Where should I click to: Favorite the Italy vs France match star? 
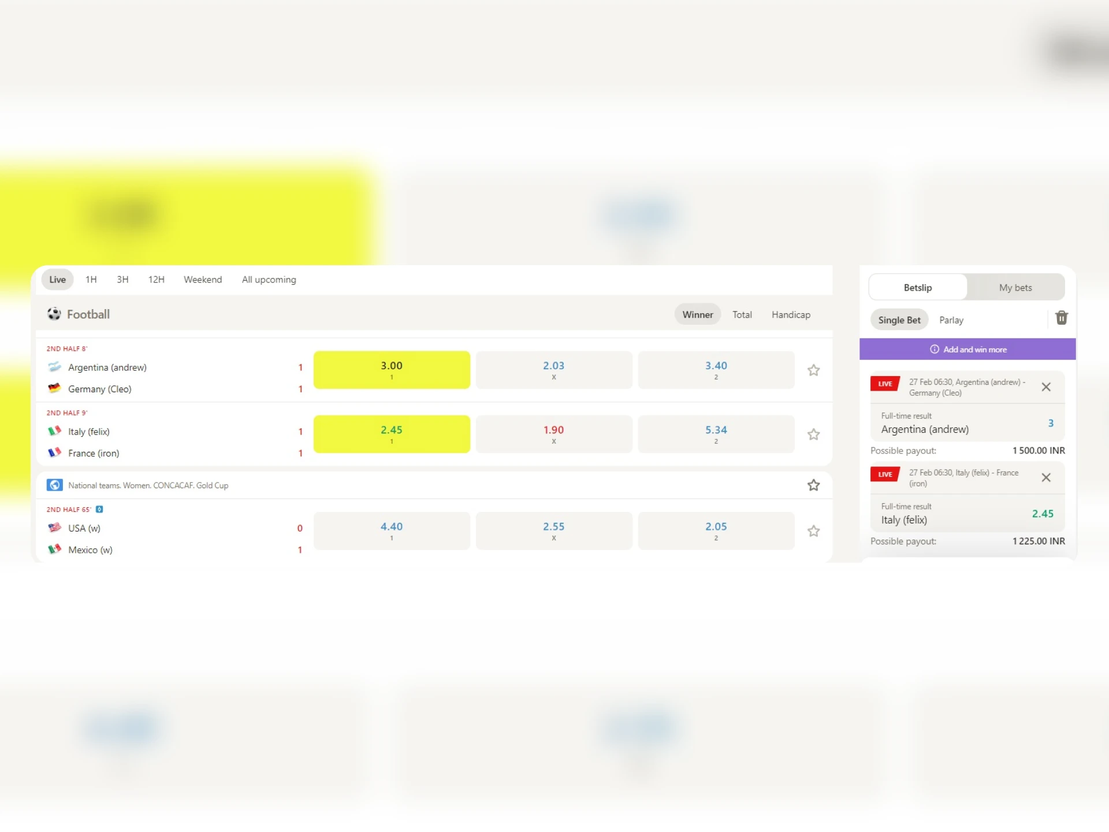[x=813, y=434]
